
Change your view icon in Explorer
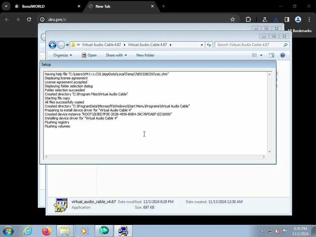click(x=255, y=55)
